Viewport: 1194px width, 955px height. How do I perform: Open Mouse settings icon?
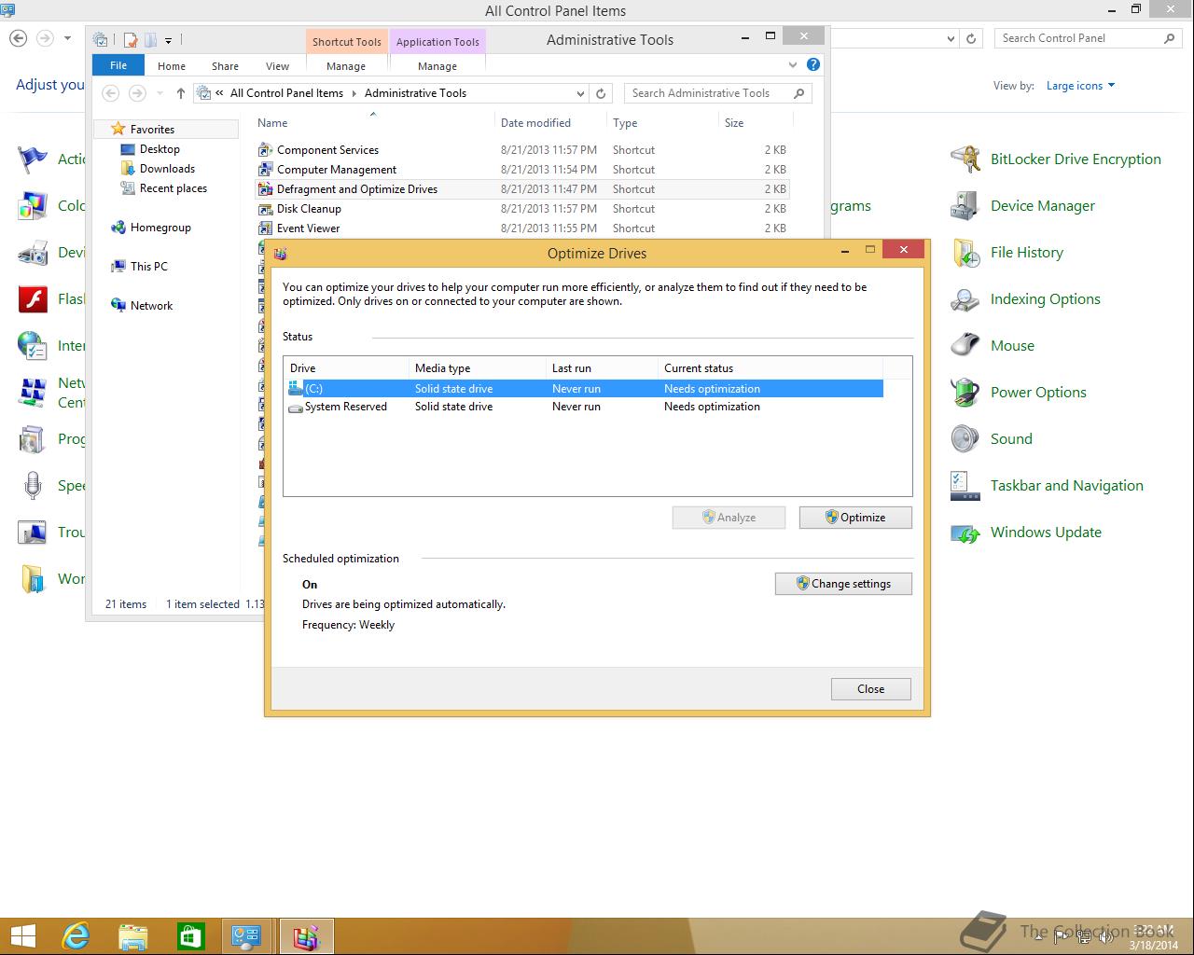(x=965, y=346)
